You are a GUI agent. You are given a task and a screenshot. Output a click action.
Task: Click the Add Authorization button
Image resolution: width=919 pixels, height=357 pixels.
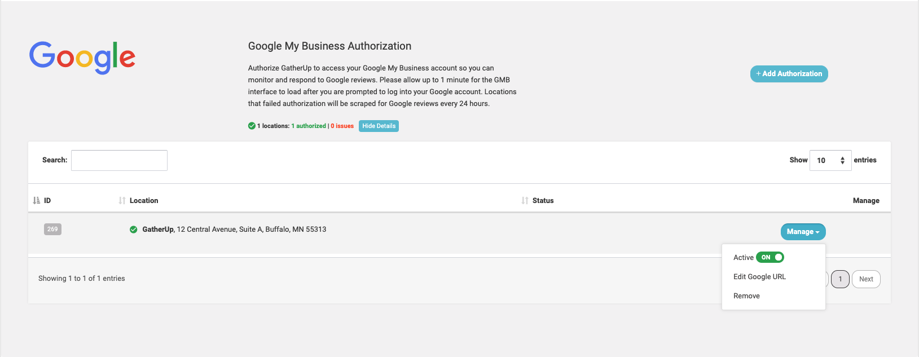(789, 74)
